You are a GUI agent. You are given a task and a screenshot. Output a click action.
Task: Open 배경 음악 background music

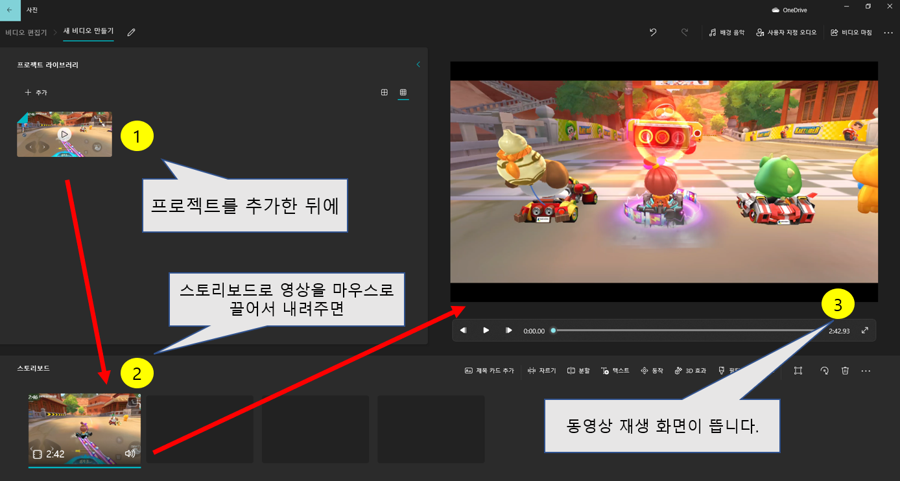[x=727, y=32]
